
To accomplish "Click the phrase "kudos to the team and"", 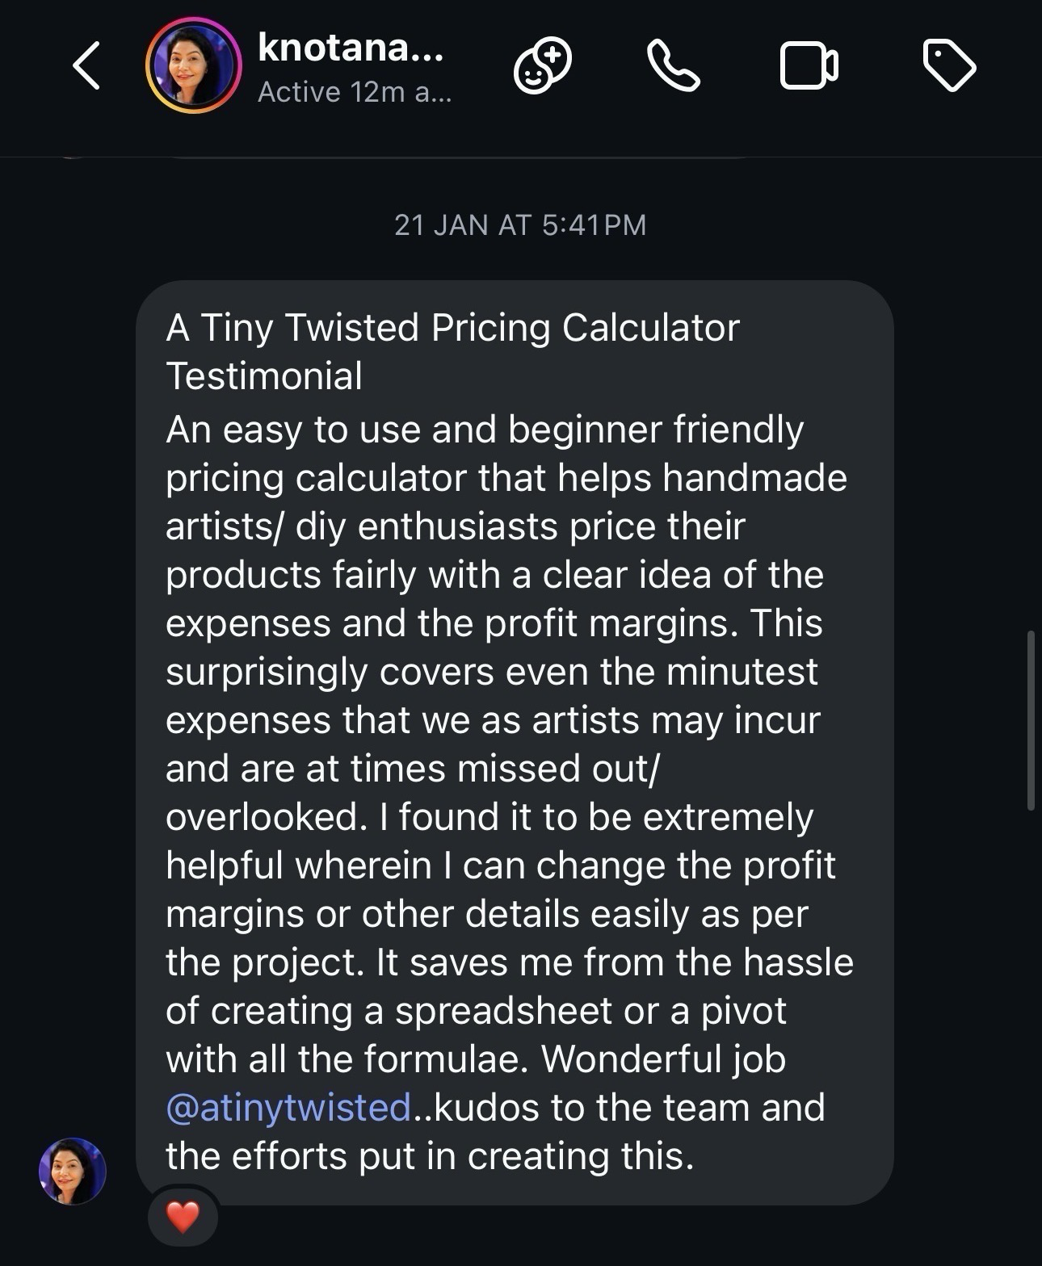I will pyautogui.click(x=630, y=1107).
